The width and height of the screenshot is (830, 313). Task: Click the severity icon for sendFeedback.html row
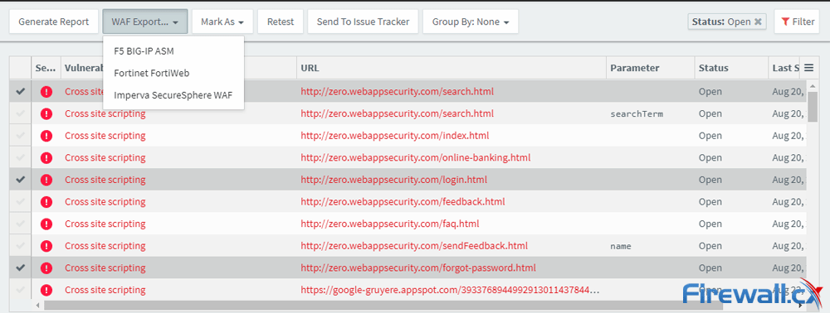point(46,246)
